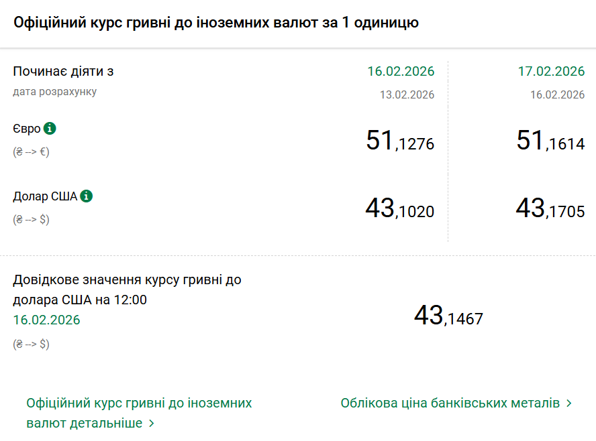This screenshot has height=441, width=596.
Task: Click the 'дата розрахунку' label
Action: pyautogui.click(x=55, y=91)
